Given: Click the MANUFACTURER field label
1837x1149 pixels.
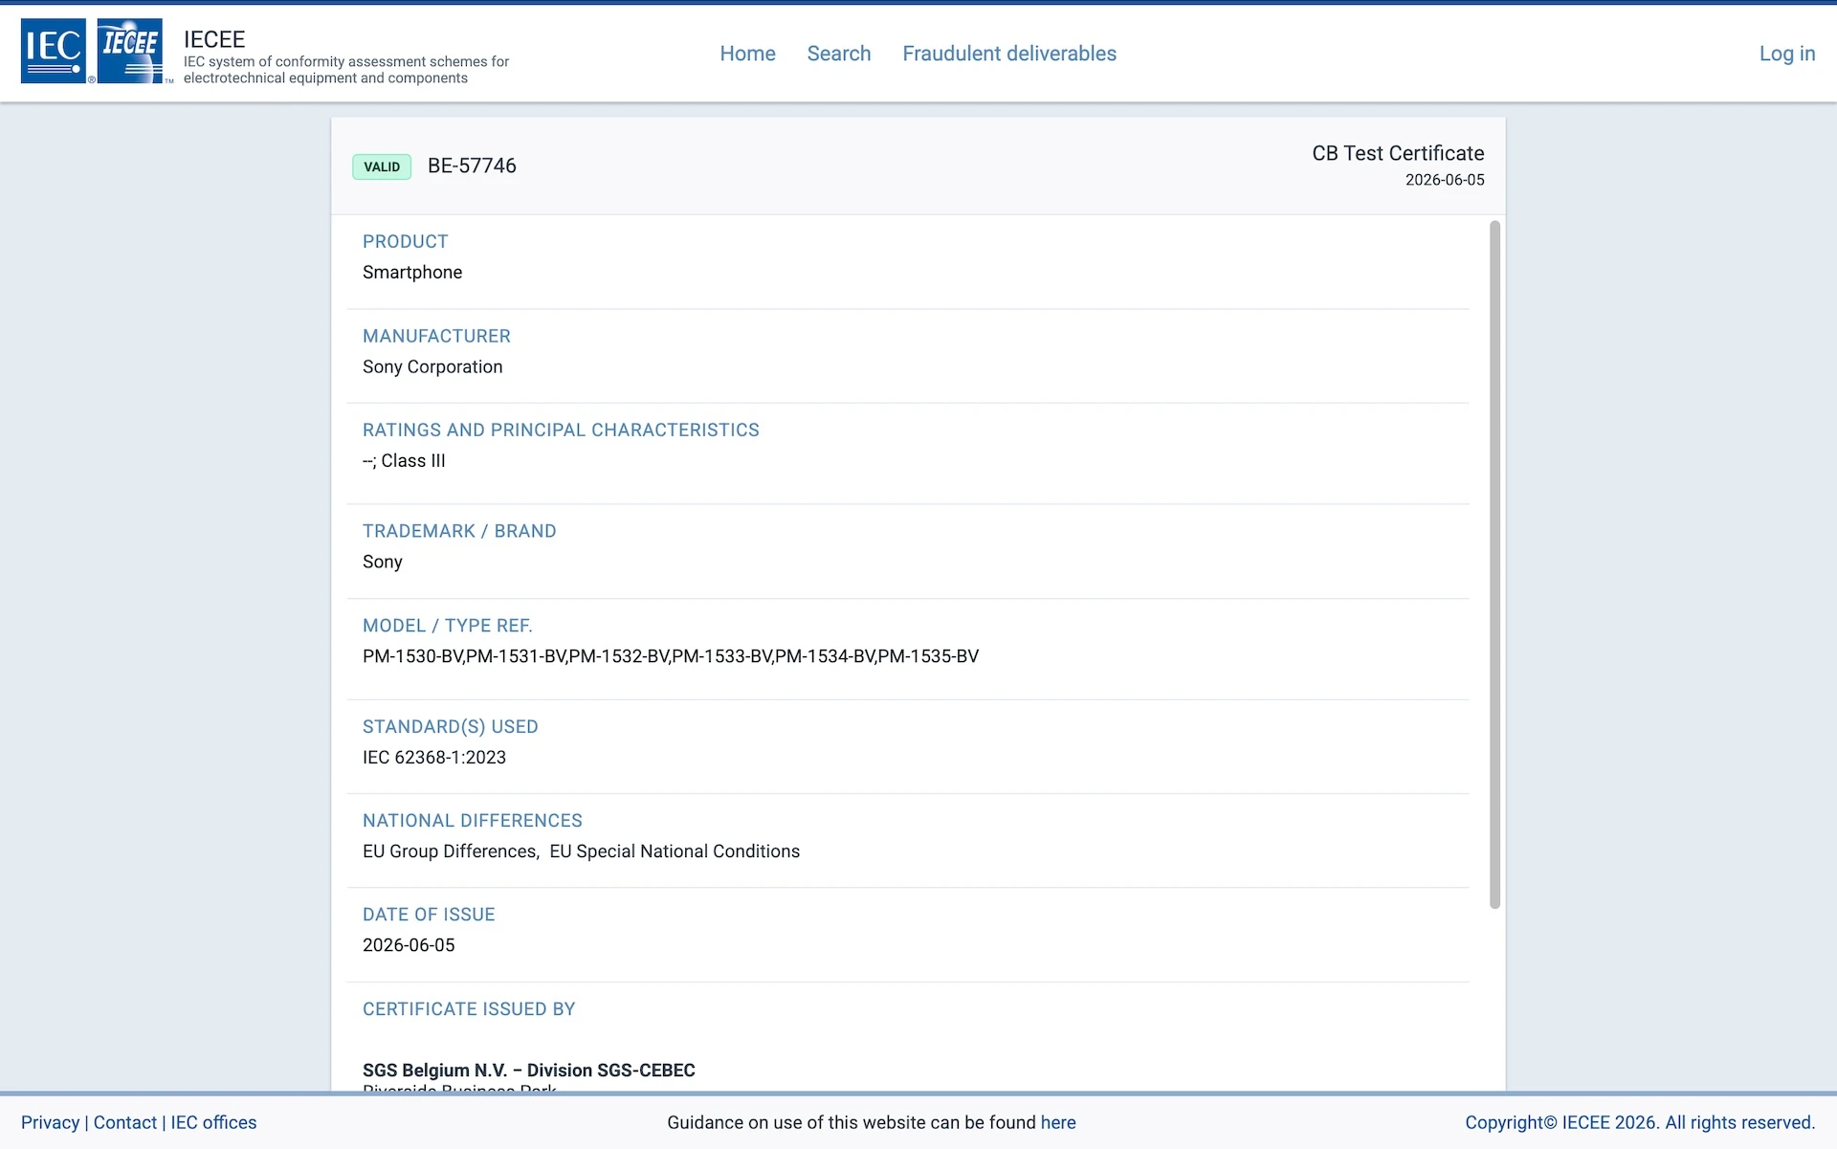Looking at the screenshot, I should click(436, 336).
